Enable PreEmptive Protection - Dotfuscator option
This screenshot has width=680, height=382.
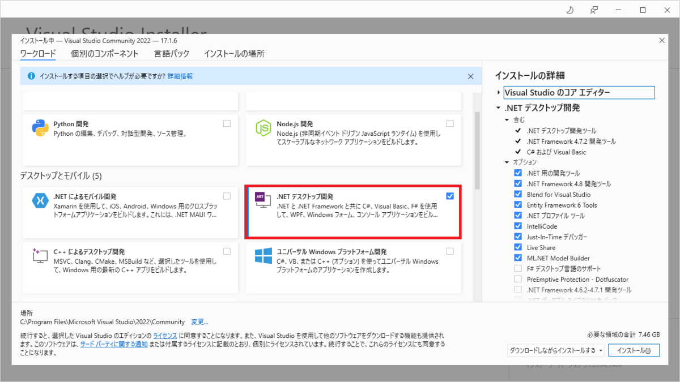(x=517, y=280)
